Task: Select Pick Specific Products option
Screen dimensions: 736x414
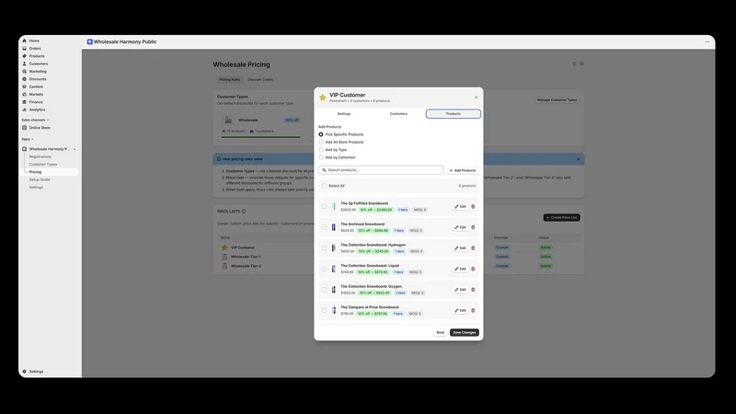Action: pos(321,134)
